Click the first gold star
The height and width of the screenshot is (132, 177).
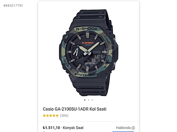pyautogui.click(x=44, y=115)
